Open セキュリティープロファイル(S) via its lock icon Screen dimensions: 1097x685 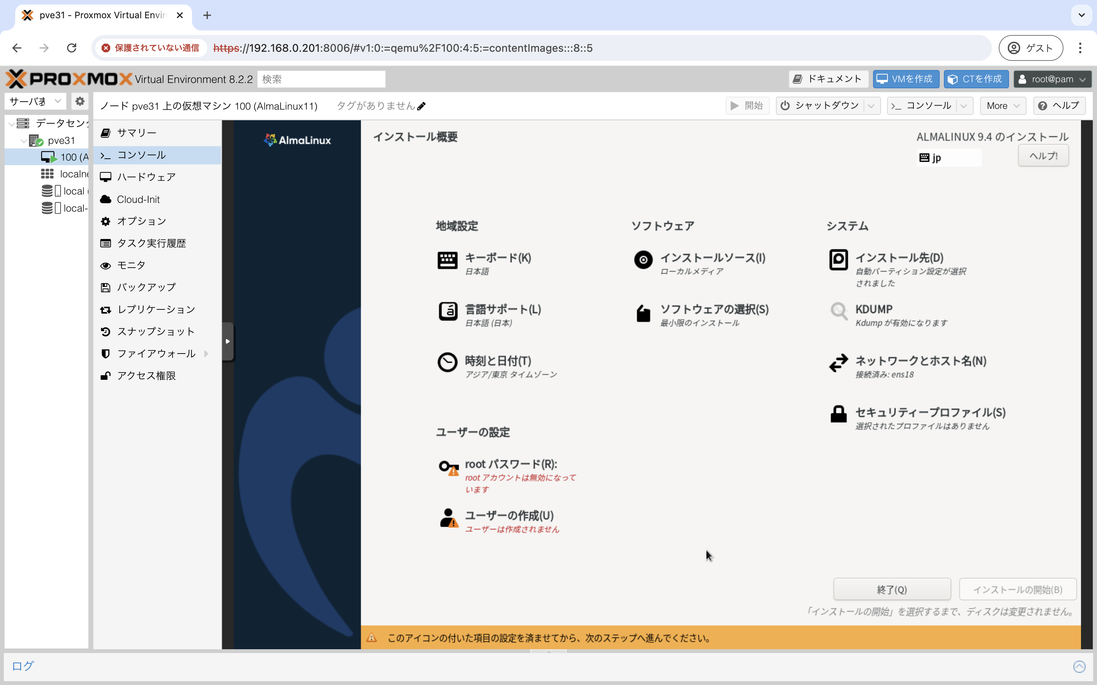(x=838, y=414)
